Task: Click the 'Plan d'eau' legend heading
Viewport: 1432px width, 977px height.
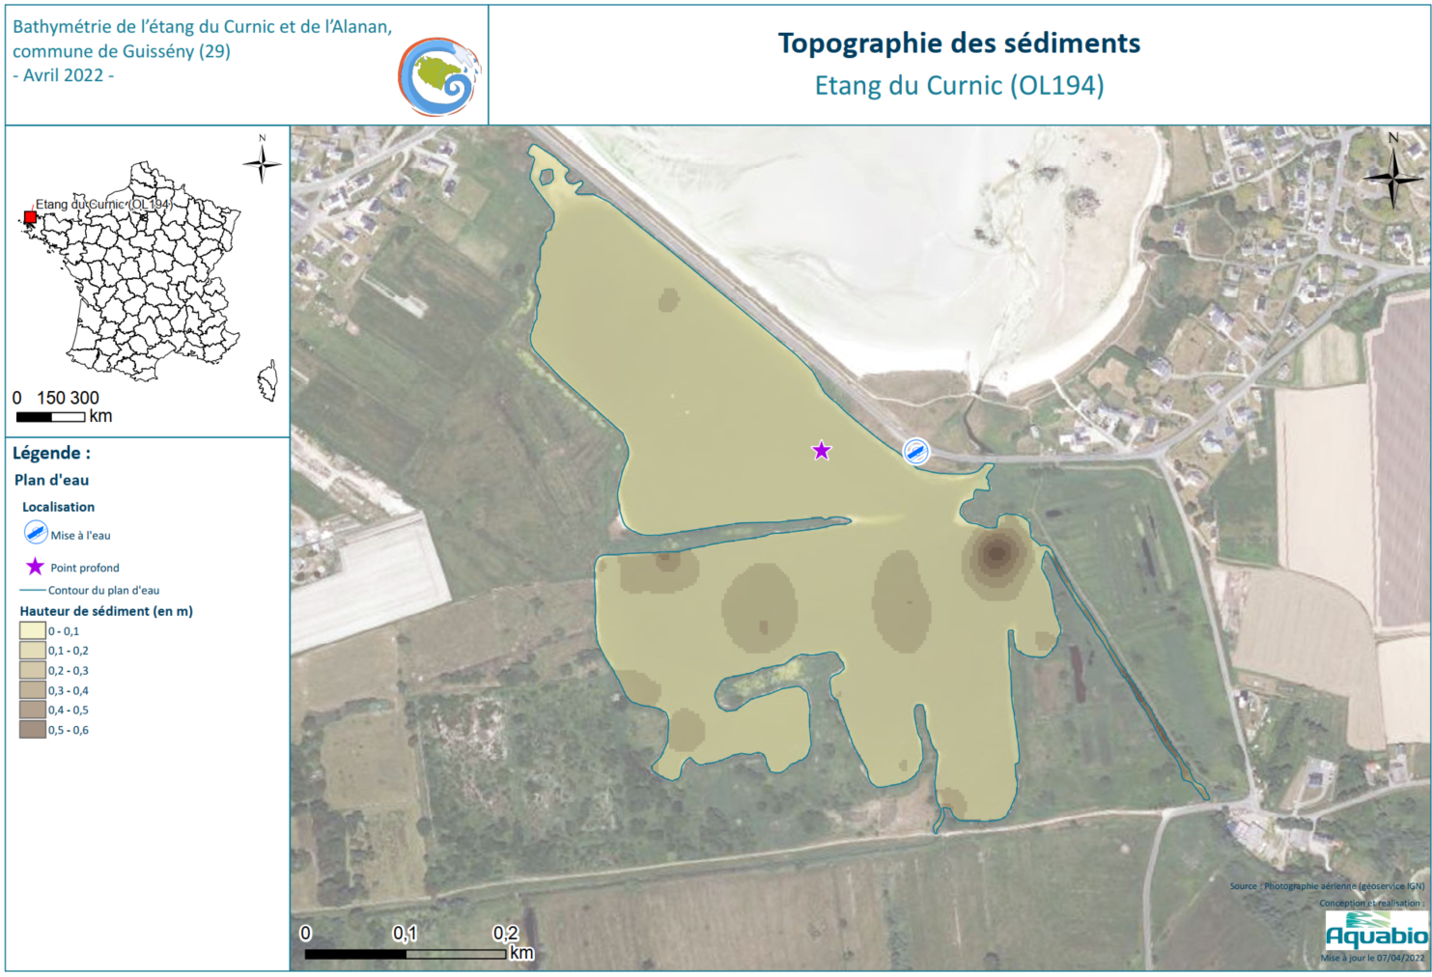Action: (52, 480)
